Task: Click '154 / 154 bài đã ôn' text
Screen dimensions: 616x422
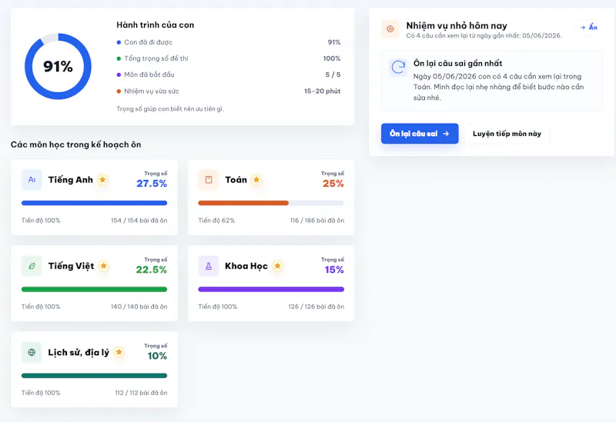Action: 139,221
